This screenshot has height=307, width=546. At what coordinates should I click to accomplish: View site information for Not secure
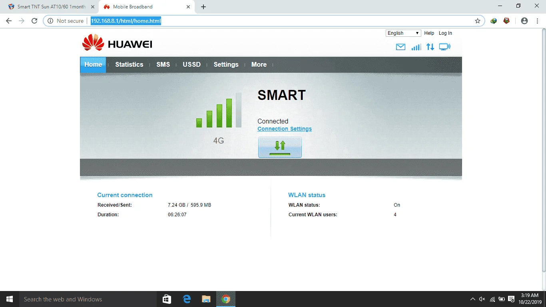coord(66,21)
